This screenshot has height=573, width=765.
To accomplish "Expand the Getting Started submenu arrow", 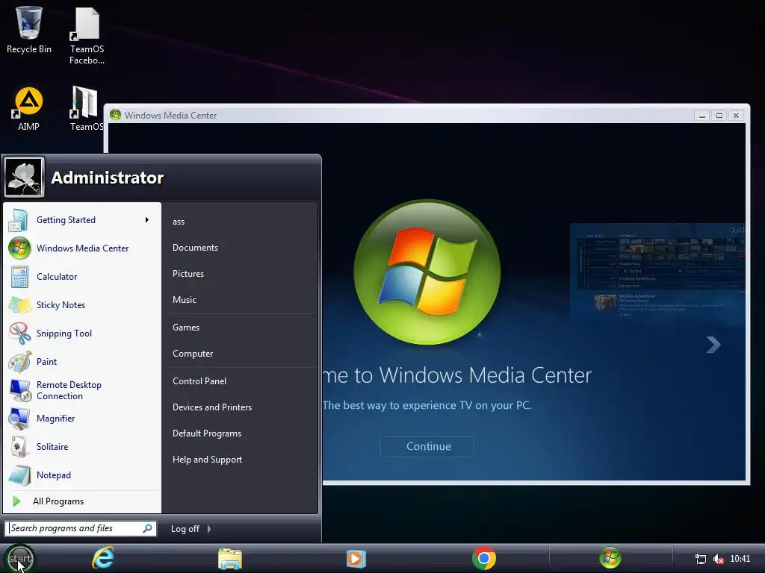I will tap(146, 220).
